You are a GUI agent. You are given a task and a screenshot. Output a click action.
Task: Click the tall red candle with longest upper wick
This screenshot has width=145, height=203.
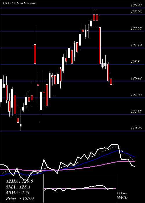point(35,54)
